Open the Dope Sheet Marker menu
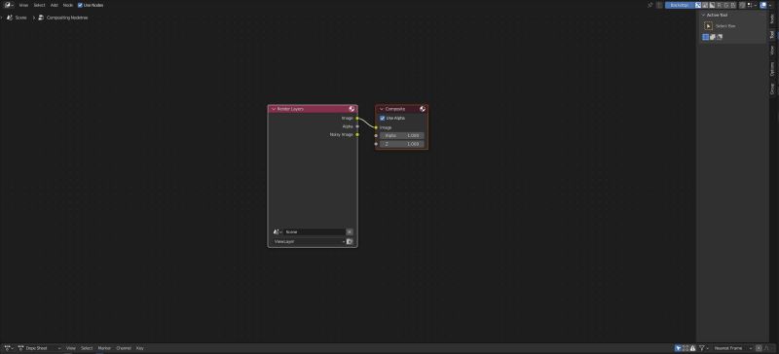Screen dimensions: 779x354 pyautogui.click(x=104, y=348)
